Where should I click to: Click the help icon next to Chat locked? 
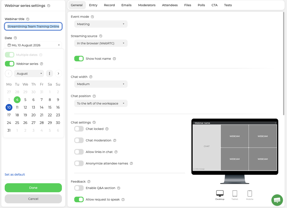pos(107,129)
